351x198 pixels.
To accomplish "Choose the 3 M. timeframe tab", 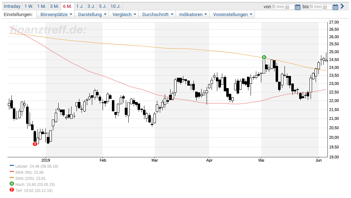I will [54, 6].
